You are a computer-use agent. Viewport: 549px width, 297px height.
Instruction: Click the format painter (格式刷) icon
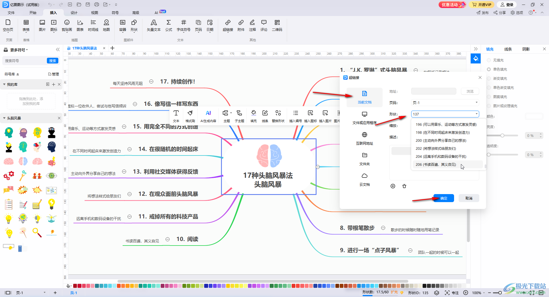(x=190, y=116)
